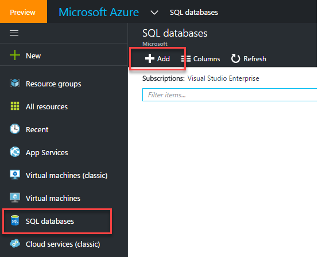
Task: Click Virtual machines (classic) monitor icon
Action: 15,175
